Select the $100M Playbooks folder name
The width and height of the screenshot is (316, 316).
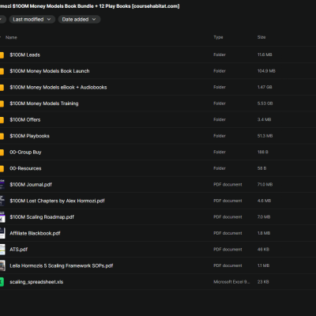pyautogui.click(x=29, y=136)
